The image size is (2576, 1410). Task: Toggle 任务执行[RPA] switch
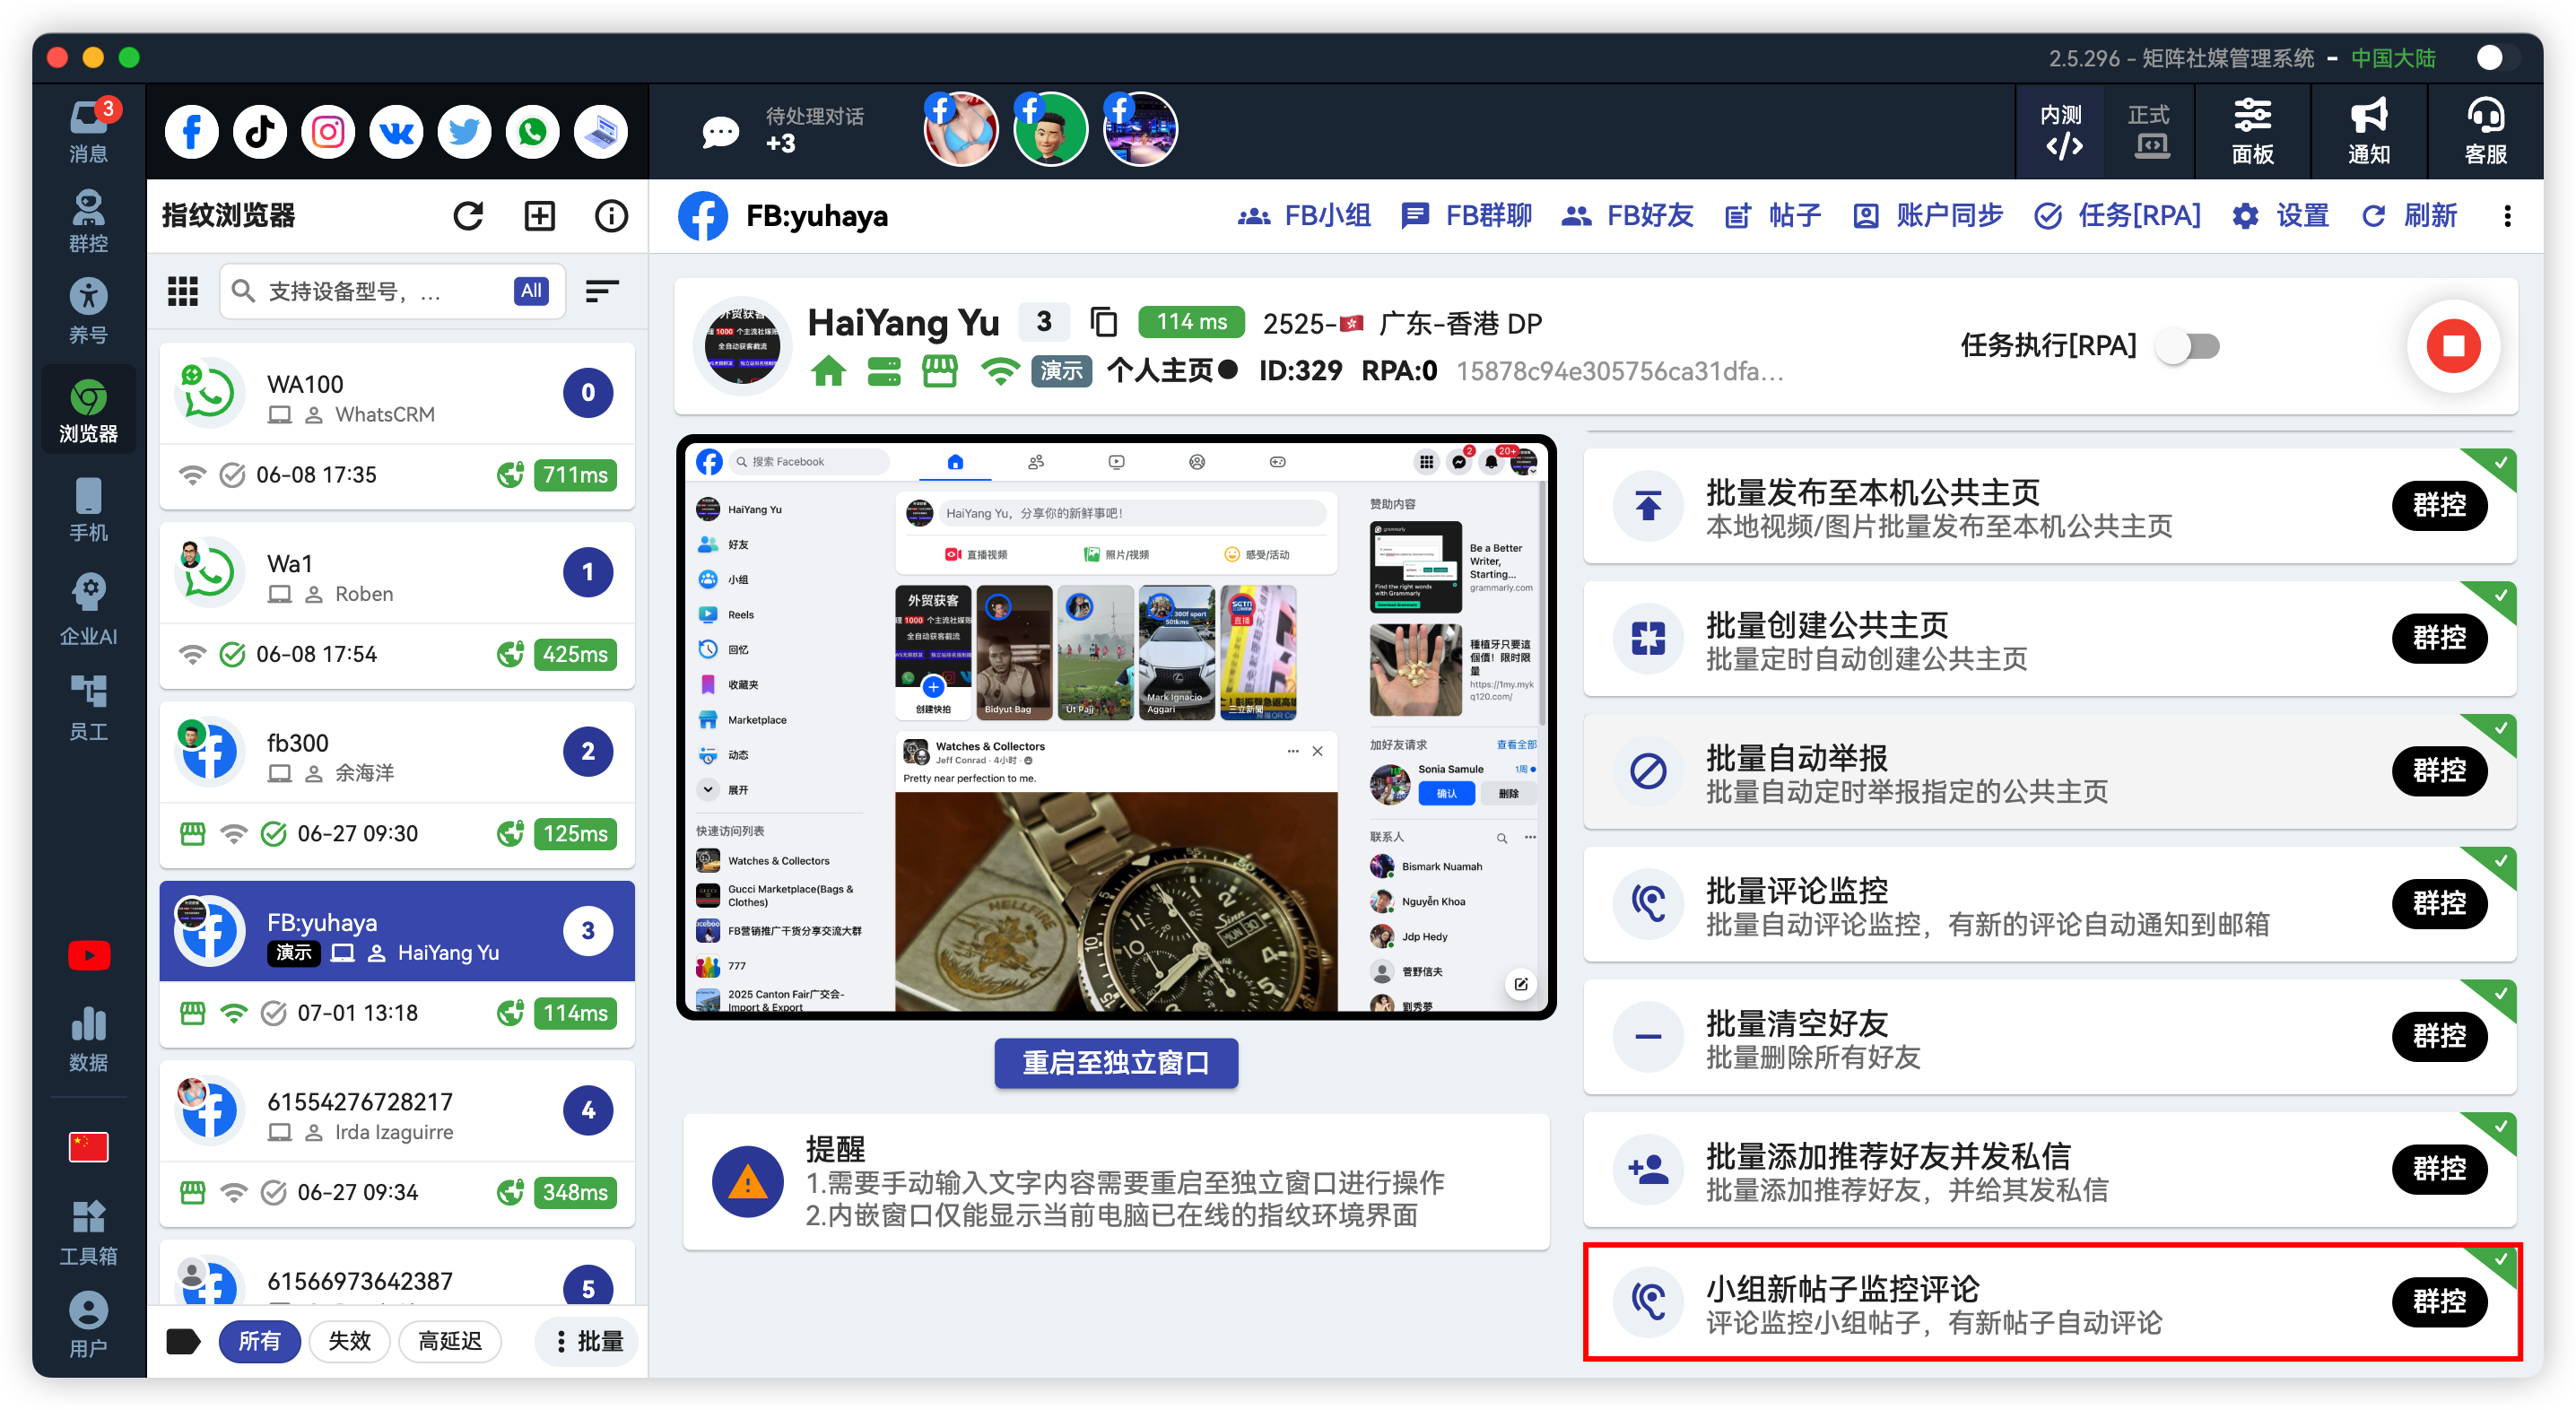[2189, 346]
